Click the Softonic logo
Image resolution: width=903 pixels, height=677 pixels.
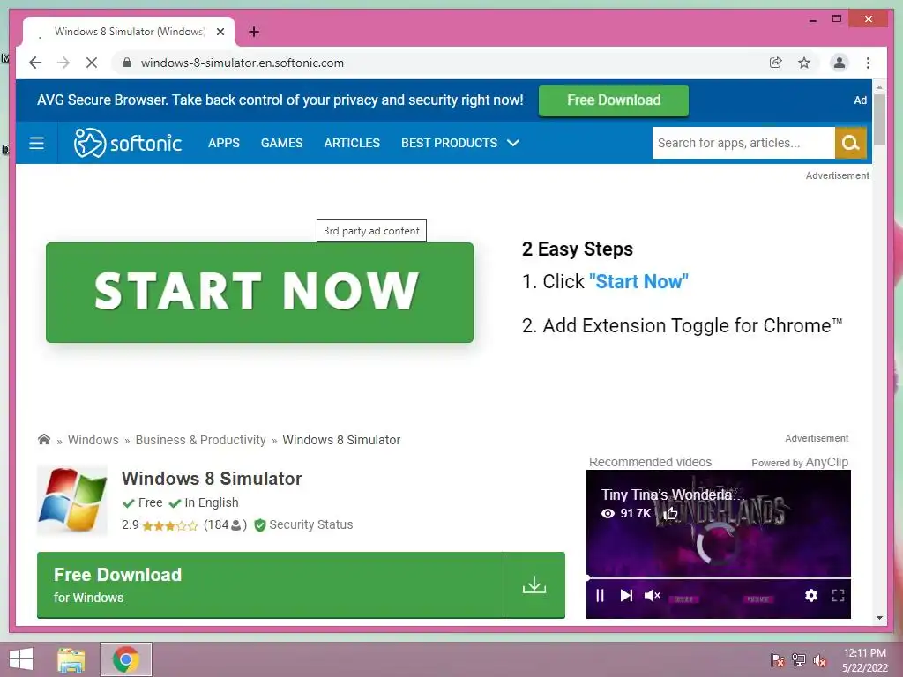128,143
